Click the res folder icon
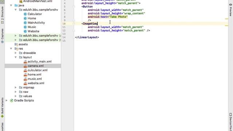This screenshot has width=233, height=131. pyautogui.click(x=16, y=48)
